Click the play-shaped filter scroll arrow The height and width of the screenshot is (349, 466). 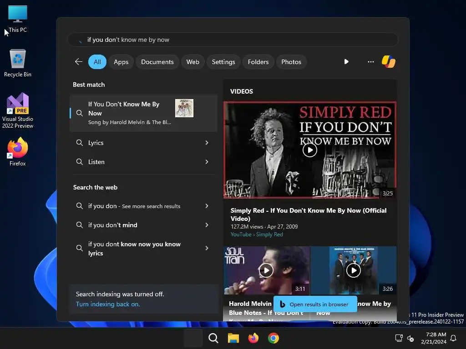coord(346,62)
